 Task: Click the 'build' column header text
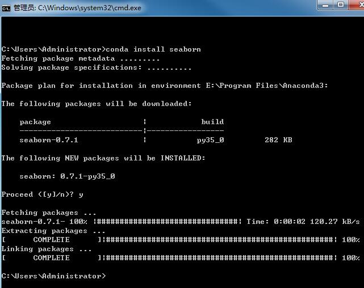(x=212, y=122)
